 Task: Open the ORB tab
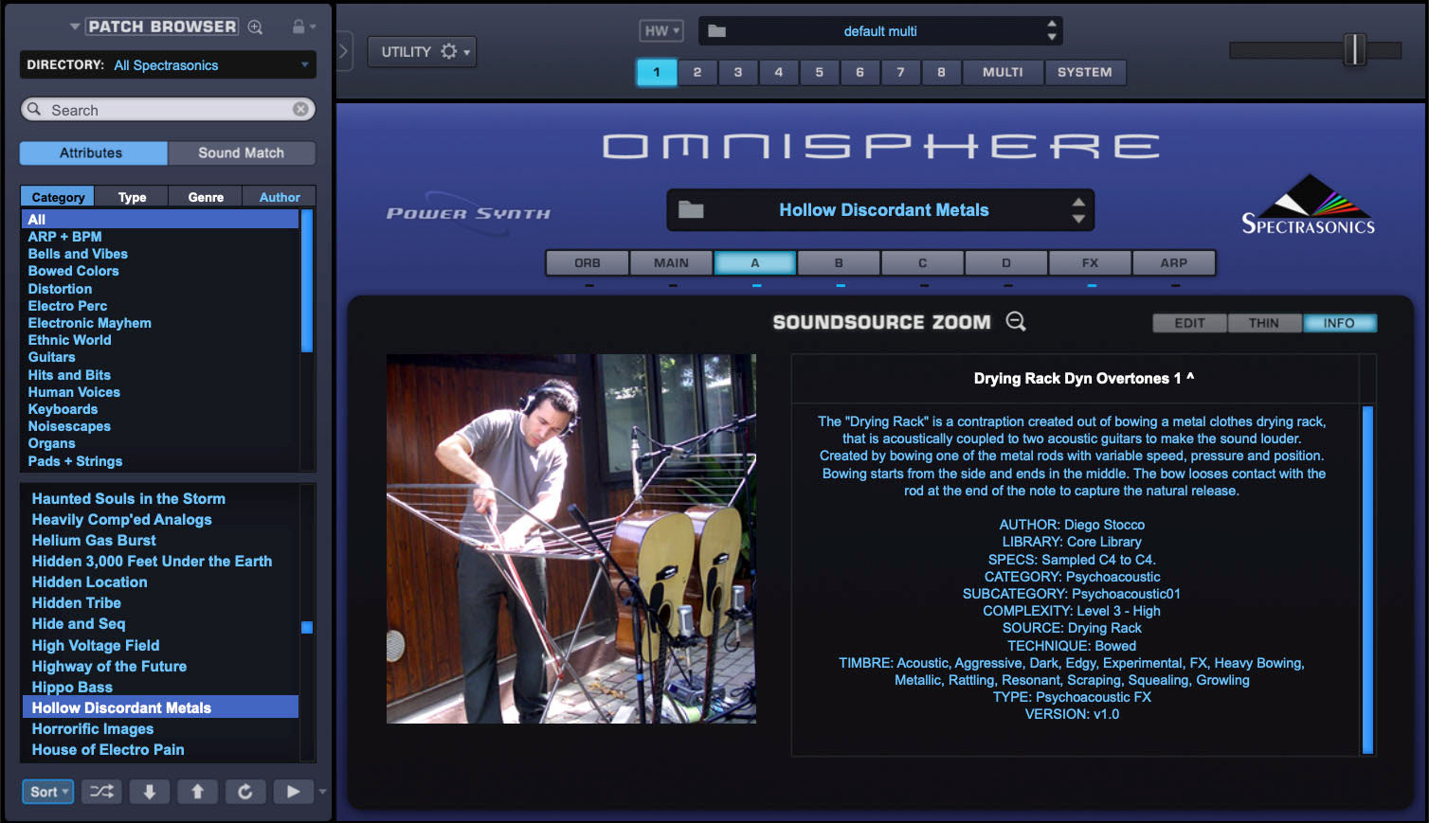click(x=588, y=262)
